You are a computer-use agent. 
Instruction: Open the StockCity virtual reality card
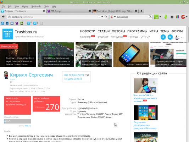tap(56, 55)
